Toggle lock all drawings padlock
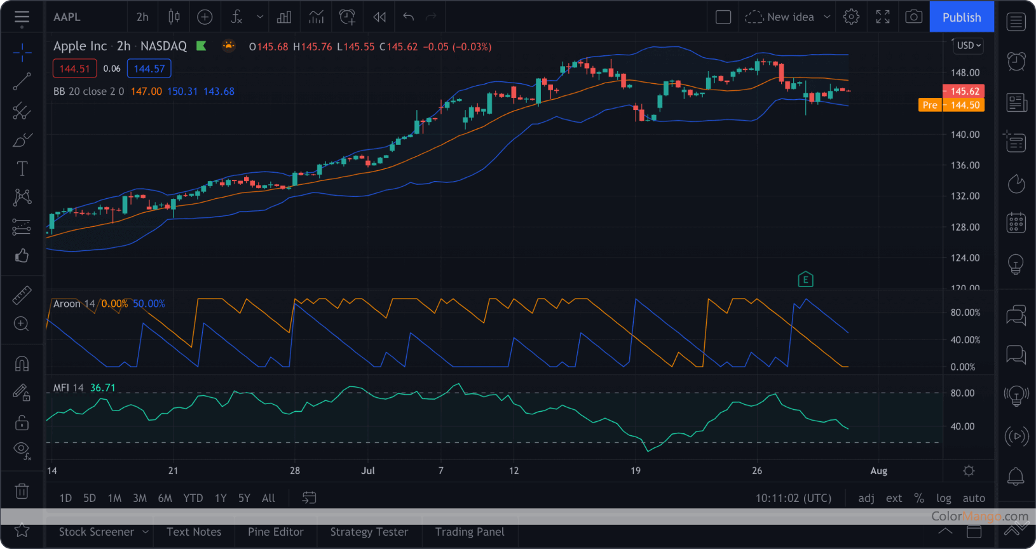 click(22, 422)
